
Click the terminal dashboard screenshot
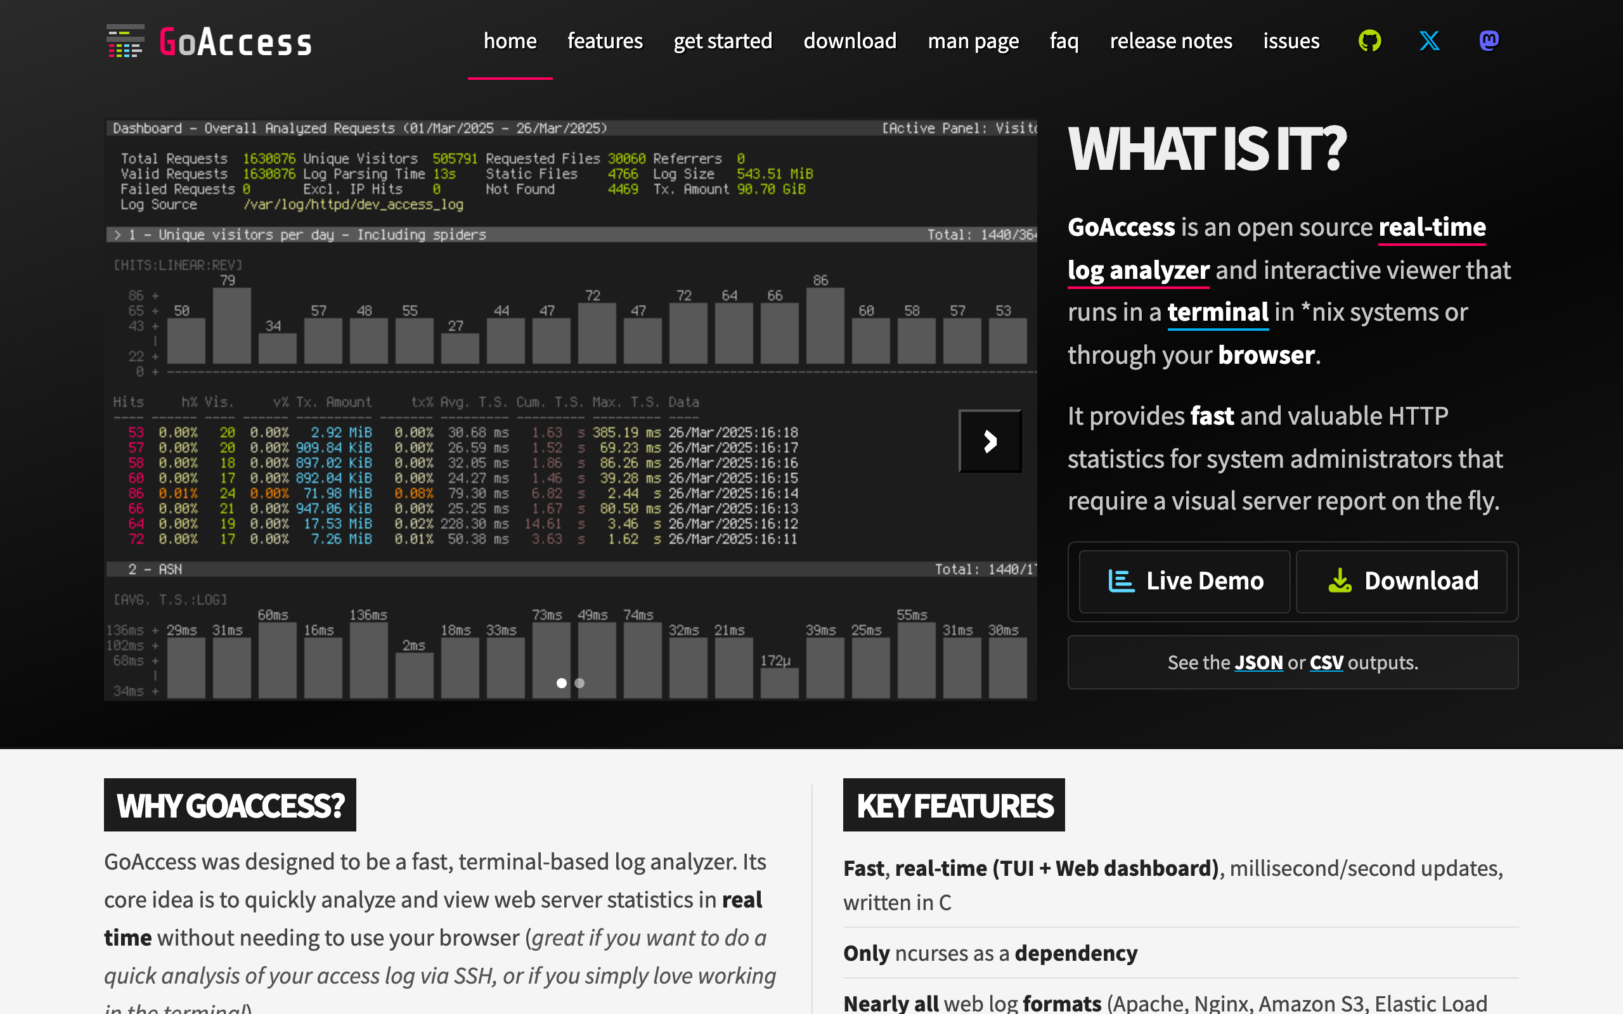point(570,335)
